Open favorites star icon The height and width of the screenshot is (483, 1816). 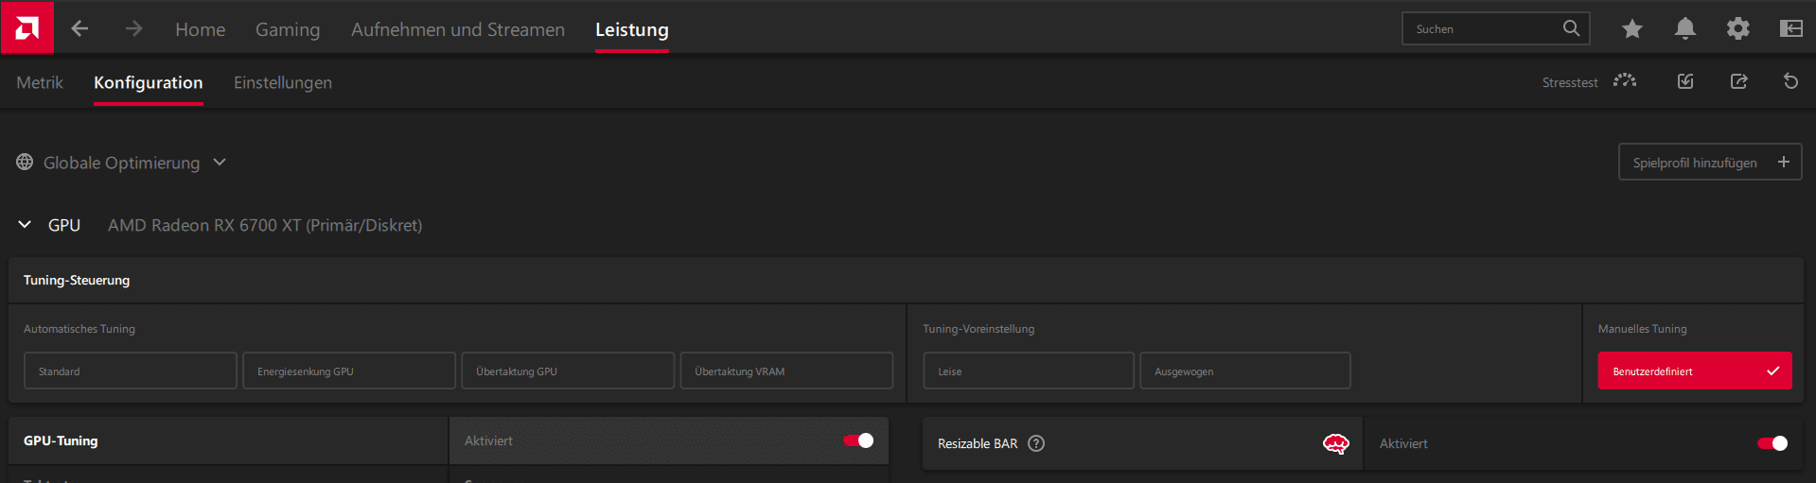(1632, 29)
